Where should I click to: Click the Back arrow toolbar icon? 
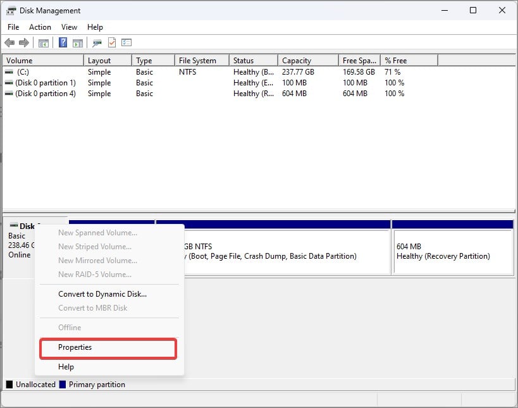9,43
